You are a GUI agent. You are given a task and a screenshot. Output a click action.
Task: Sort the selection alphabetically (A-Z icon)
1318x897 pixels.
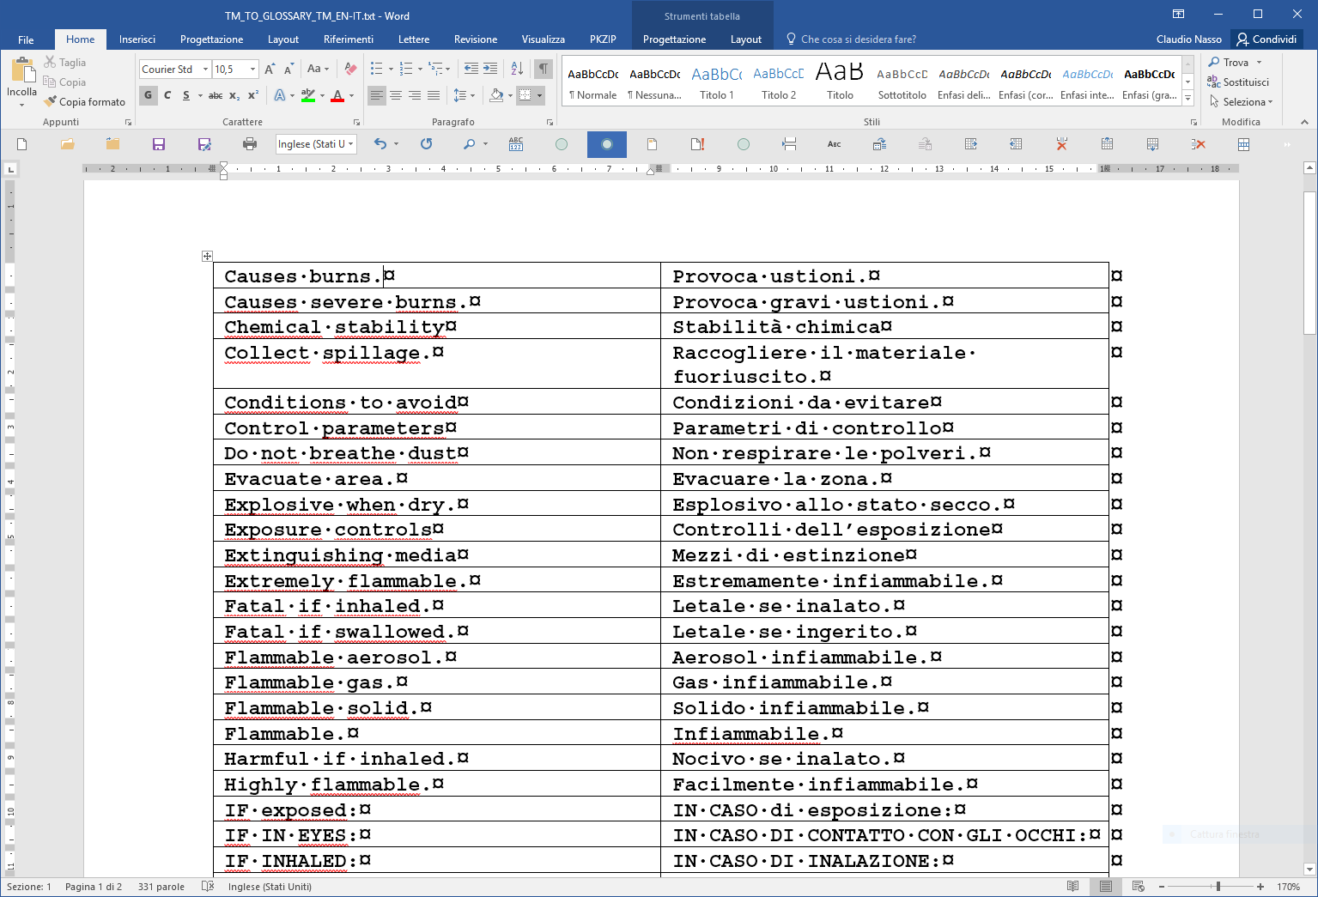[x=517, y=70]
